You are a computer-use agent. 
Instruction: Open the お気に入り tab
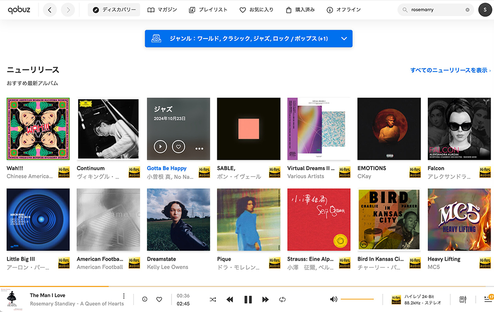(x=256, y=10)
